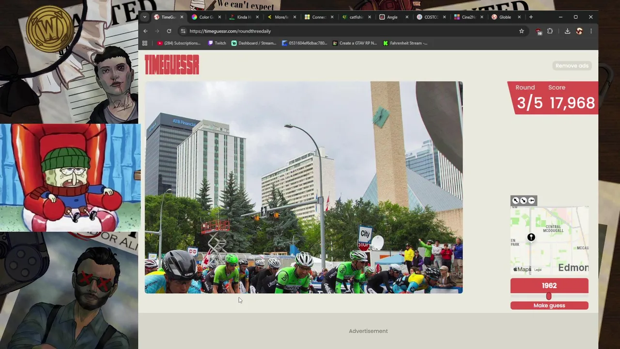Viewport: 620px width, 349px height.
Task: Open the Create a GTAV RP bookmark
Action: (x=355, y=43)
